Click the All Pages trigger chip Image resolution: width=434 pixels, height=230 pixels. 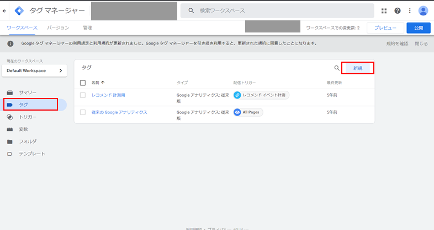point(248,112)
